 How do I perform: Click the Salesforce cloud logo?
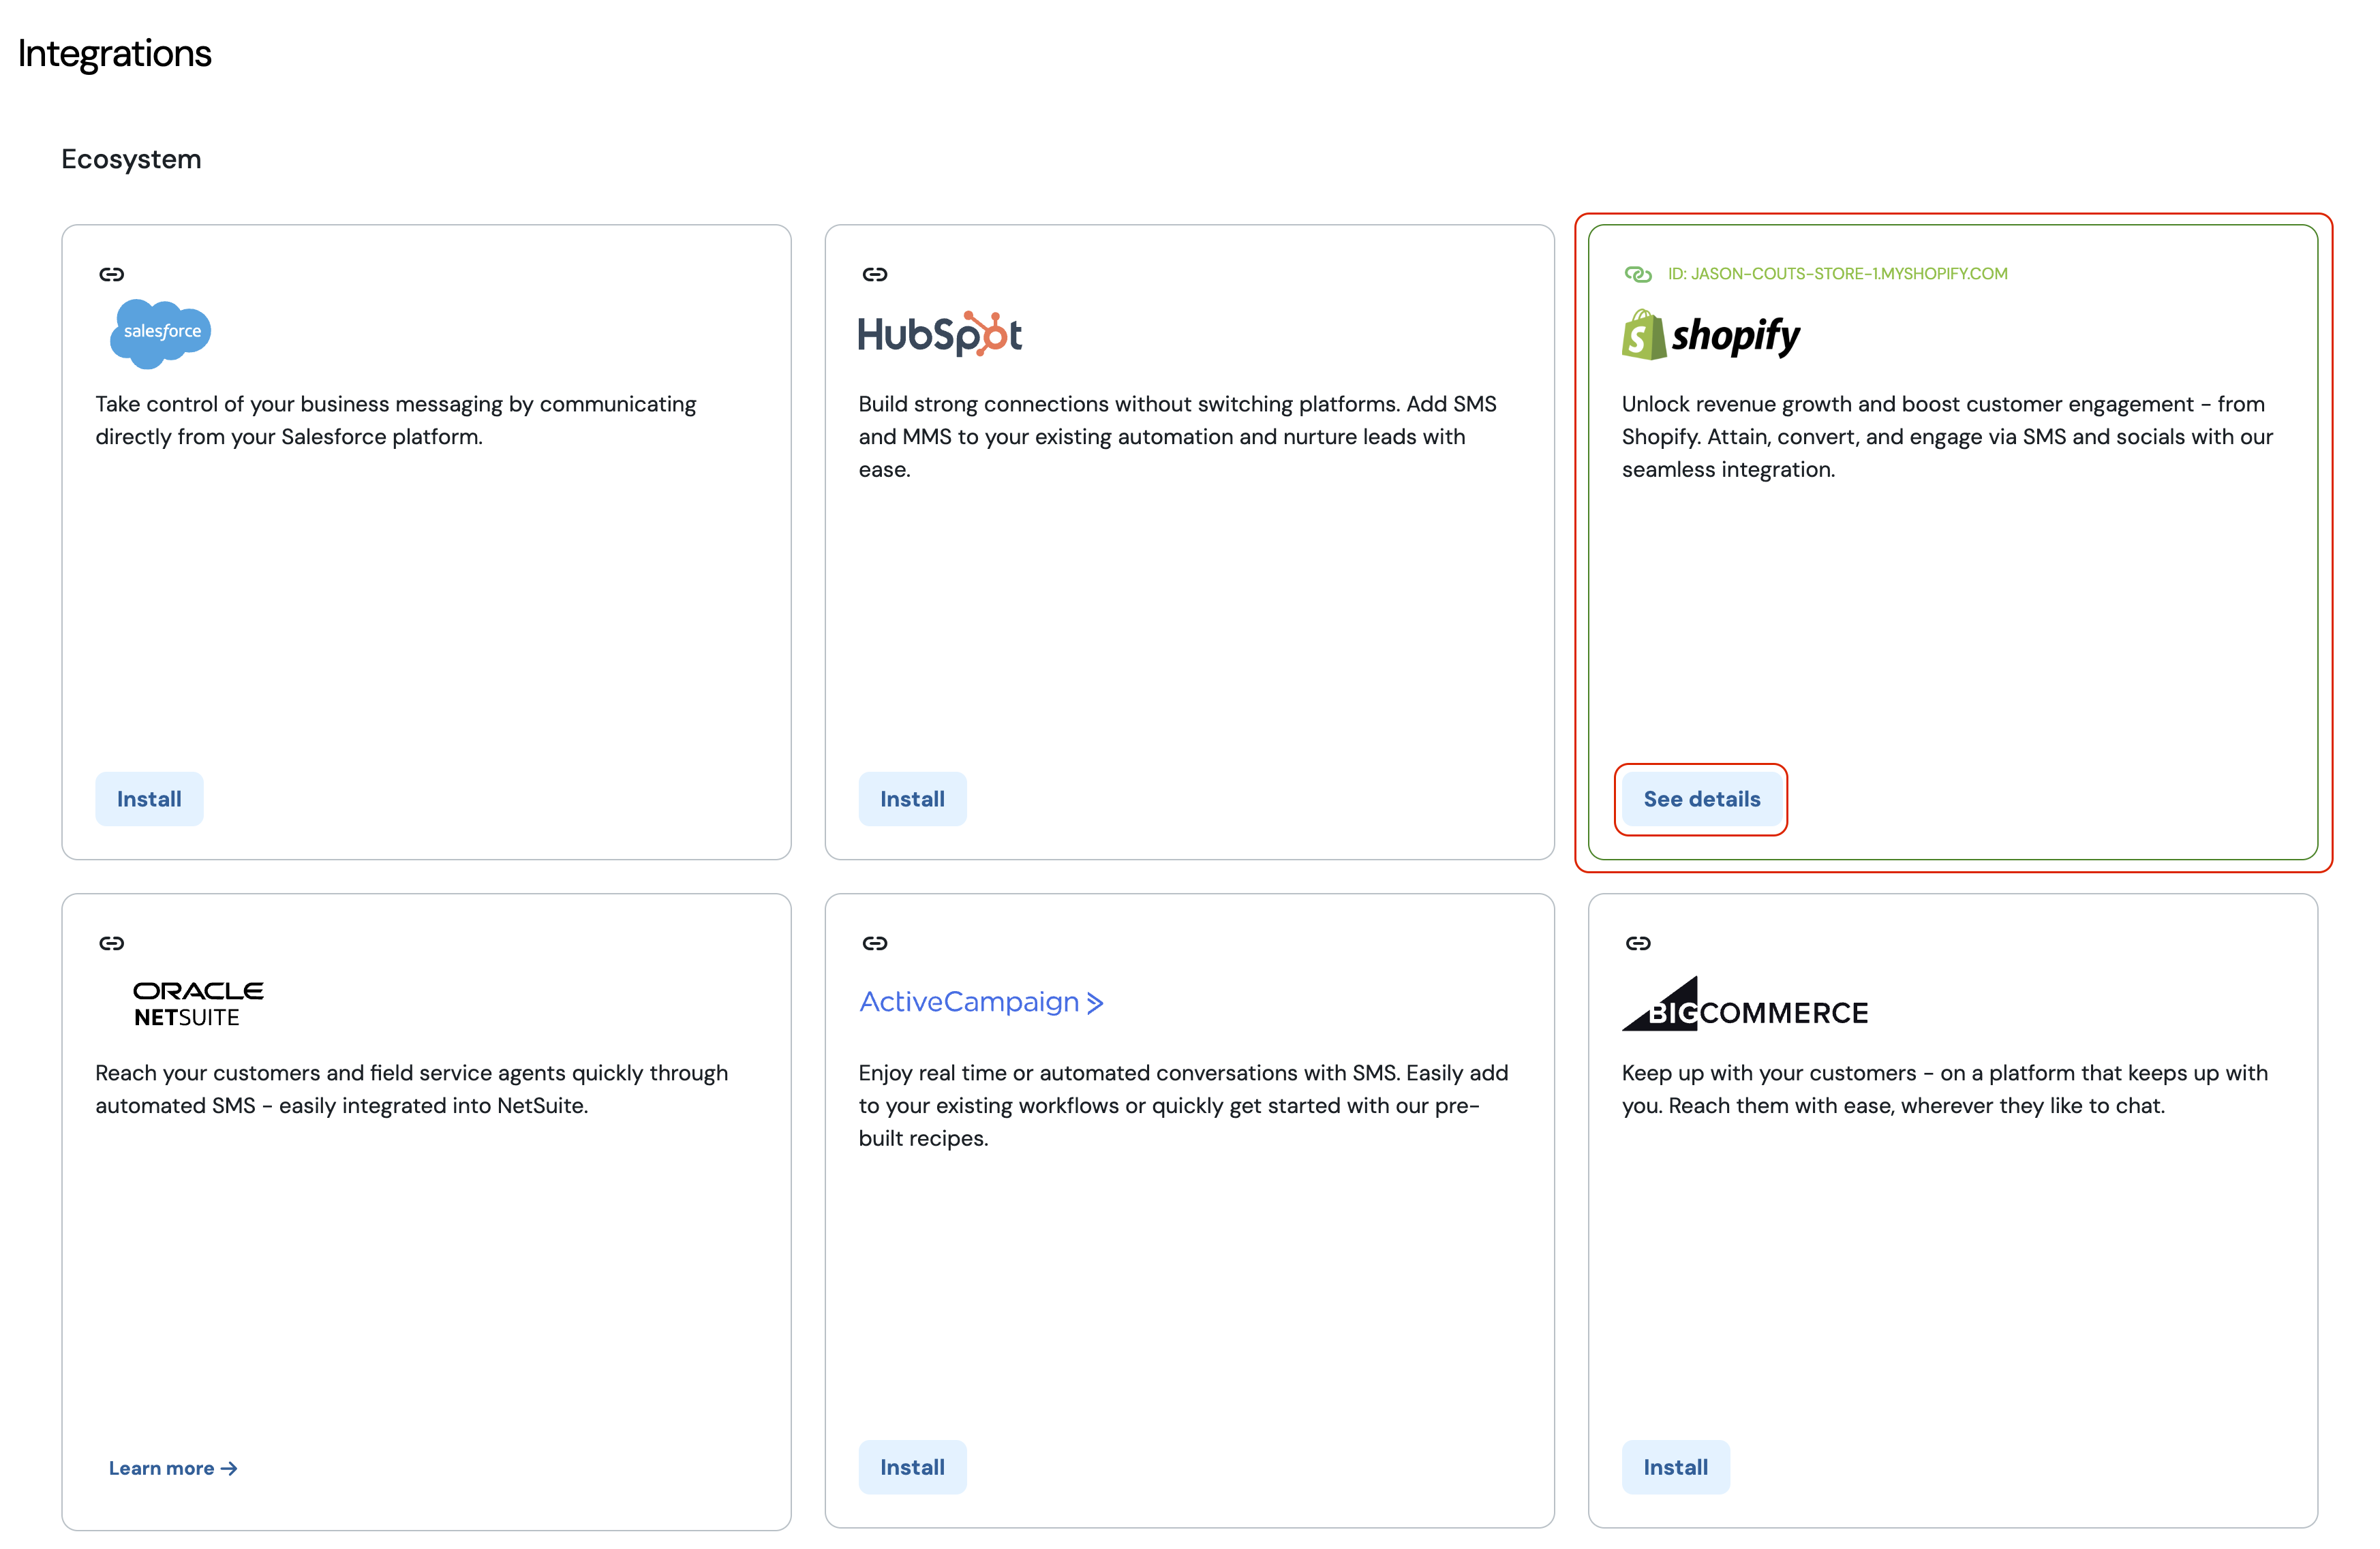coord(160,333)
